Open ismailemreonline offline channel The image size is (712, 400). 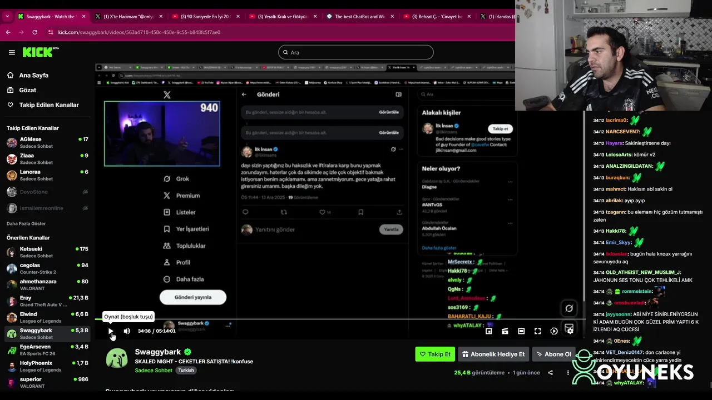pos(47,208)
